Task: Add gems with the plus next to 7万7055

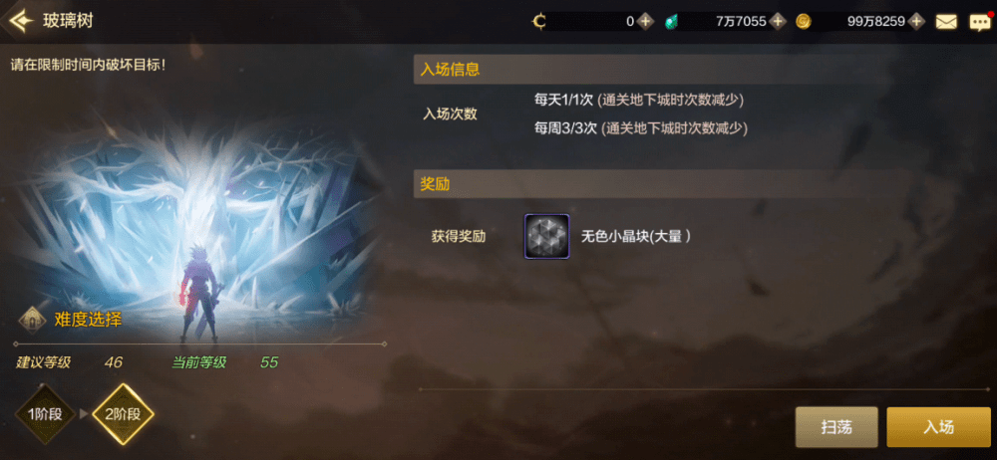Action: [778, 21]
